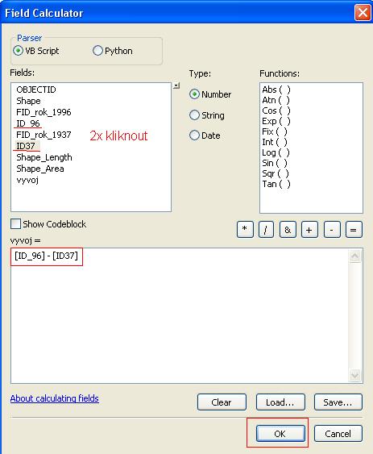
Task: Open the small arrow beside Fields list
Action: (176, 85)
